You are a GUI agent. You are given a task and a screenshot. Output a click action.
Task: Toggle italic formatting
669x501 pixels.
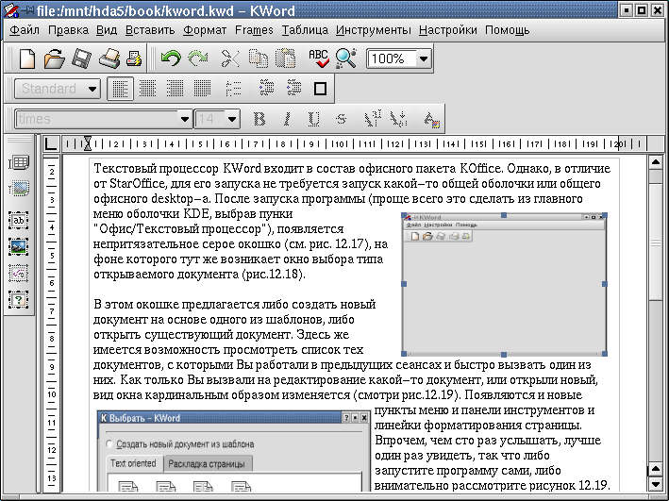[287, 119]
